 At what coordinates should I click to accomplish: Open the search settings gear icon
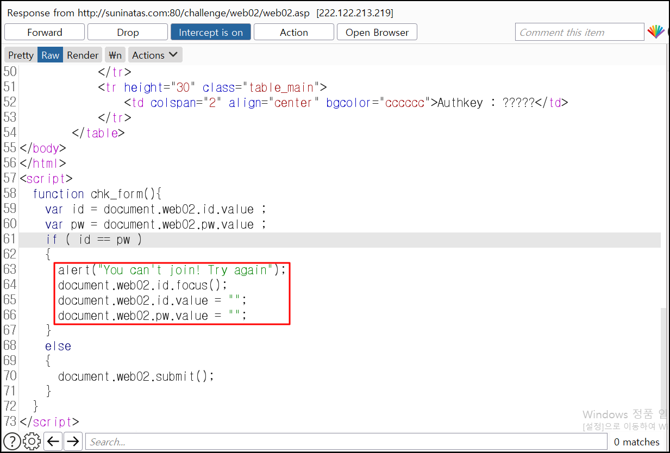coord(32,441)
